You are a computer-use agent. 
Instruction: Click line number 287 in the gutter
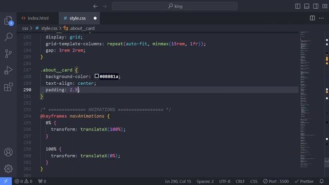tap(27, 70)
